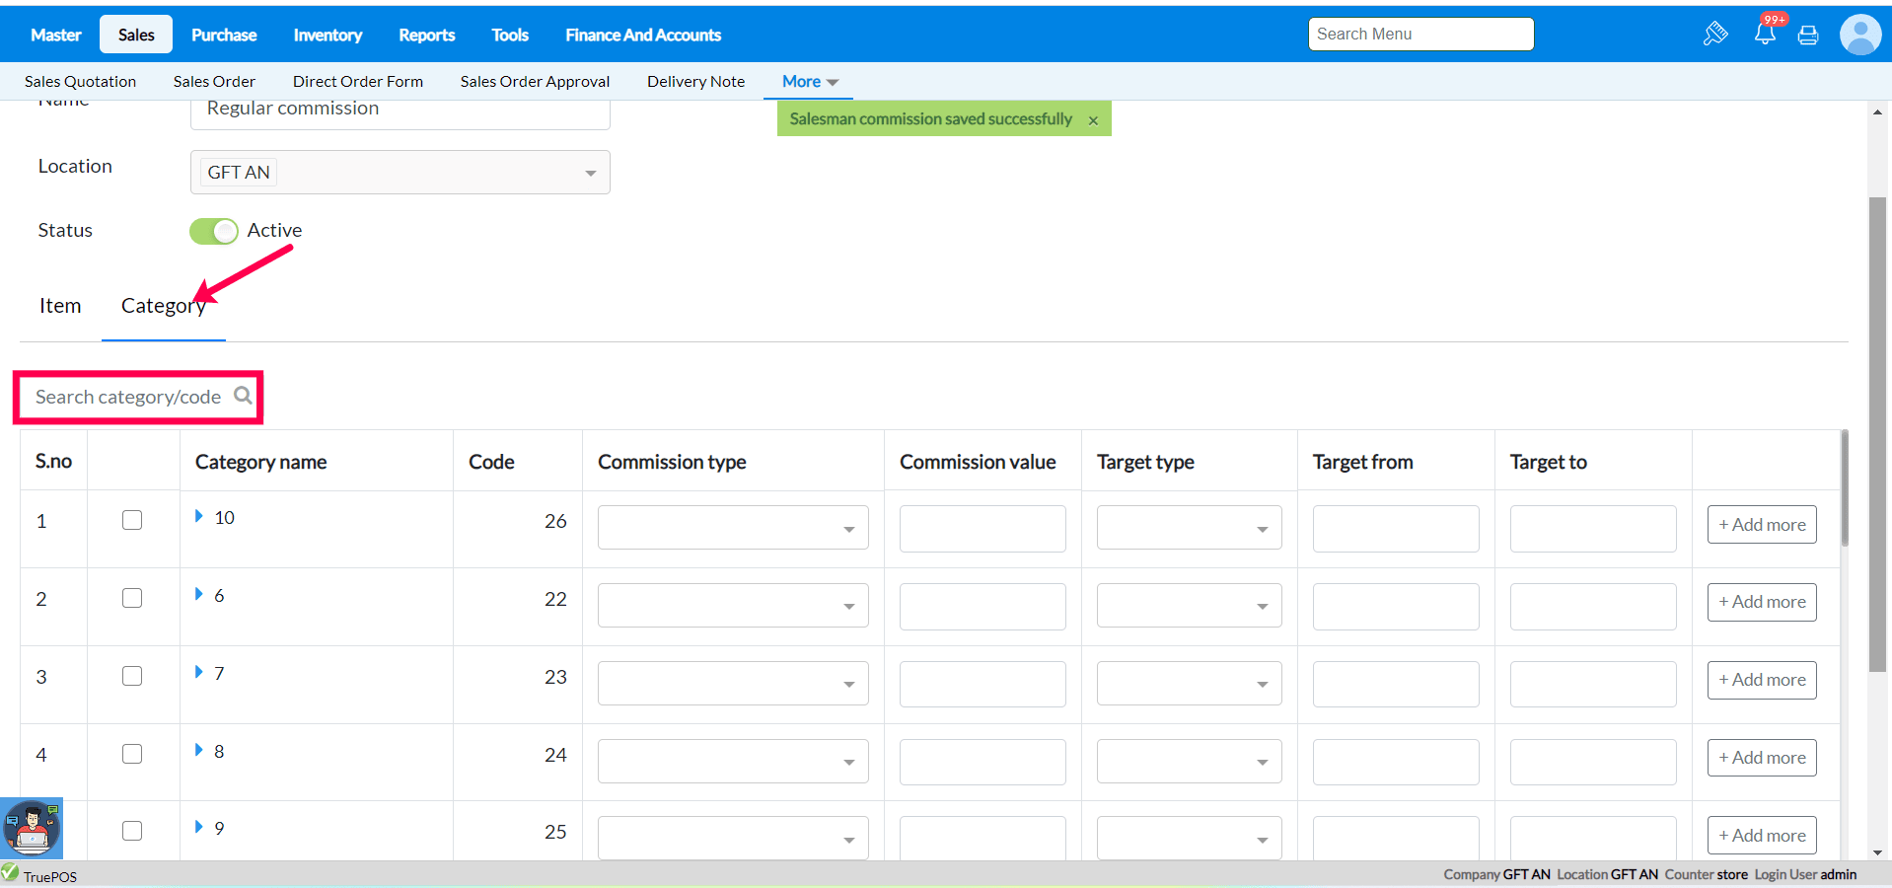The height and width of the screenshot is (888, 1892).
Task: Click the Login User admin status entry
Action: click(1805, 875)
